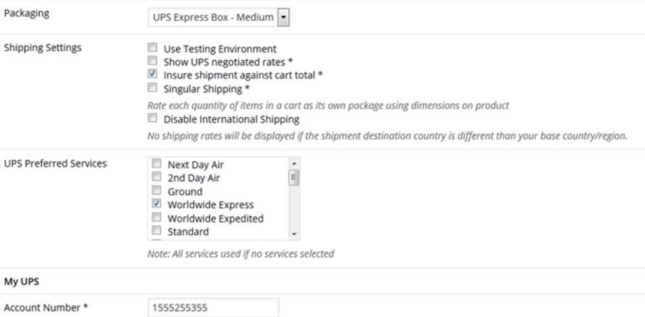Enable the Ground service checkbox
This screenshot has width=645, height=317.
click(x=157, y=190)
